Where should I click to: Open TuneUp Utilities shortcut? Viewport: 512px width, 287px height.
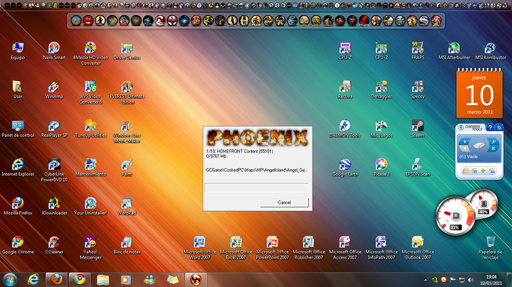coord(90,129)
